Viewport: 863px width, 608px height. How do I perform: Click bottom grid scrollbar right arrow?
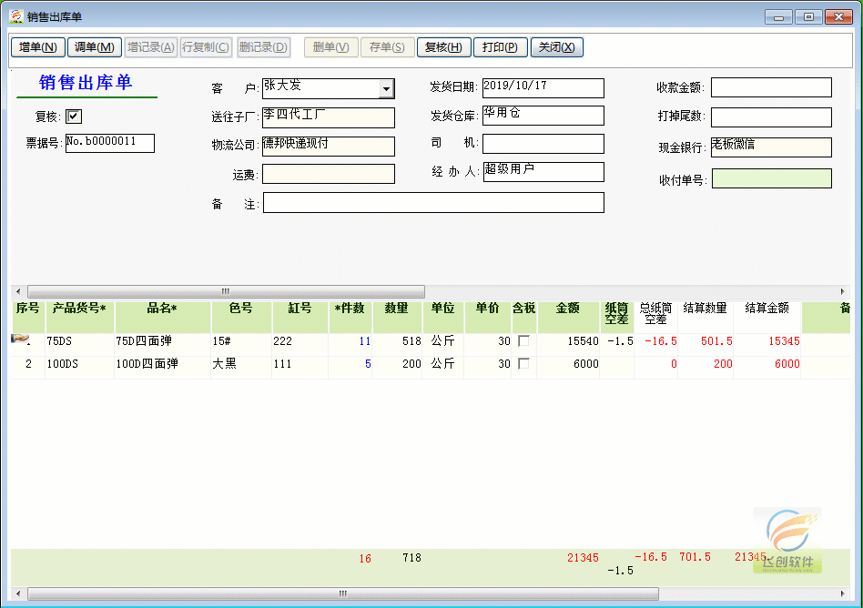point(842,593)
